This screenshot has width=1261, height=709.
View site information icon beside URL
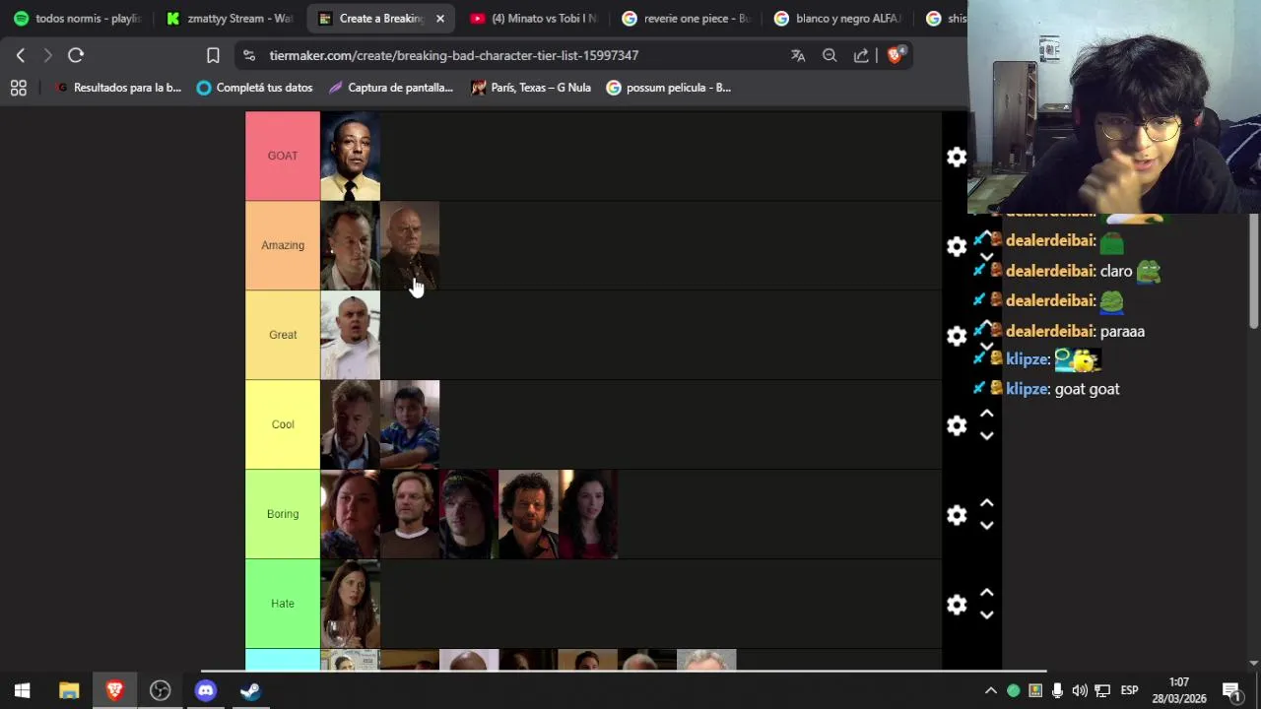coord(249,55)
